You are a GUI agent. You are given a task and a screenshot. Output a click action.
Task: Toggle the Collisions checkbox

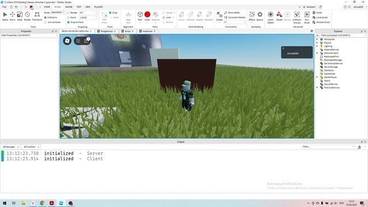[x=45, y=17]
